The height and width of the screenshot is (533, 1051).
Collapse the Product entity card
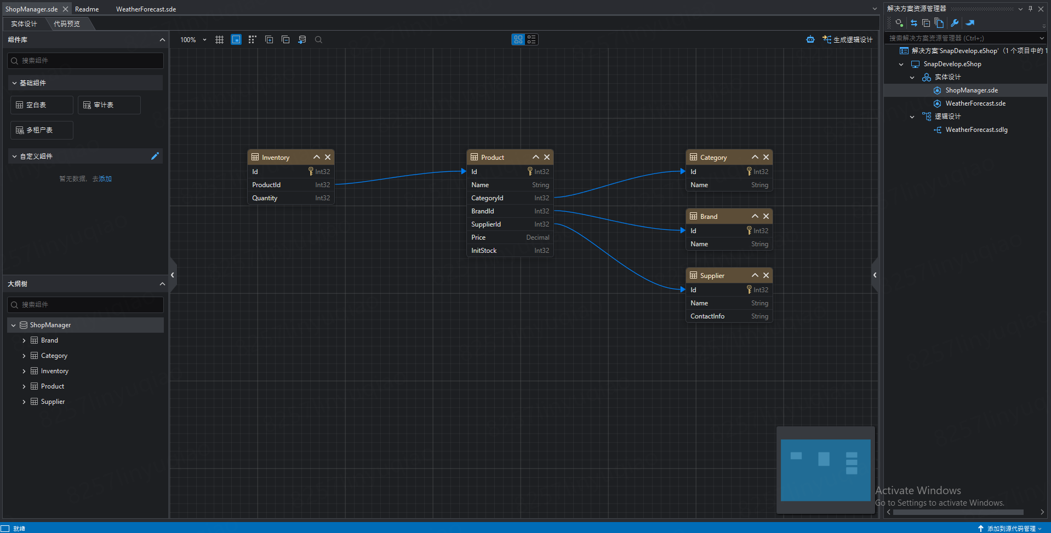tap(535, 157)
